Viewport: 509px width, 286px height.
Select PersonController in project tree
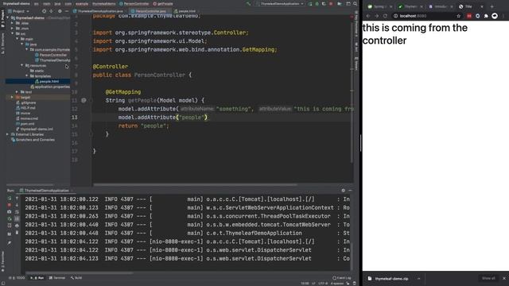click(53, 55)
